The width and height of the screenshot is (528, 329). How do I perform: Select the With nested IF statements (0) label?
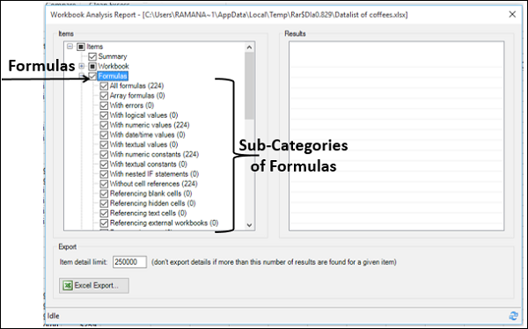[154, 174]
